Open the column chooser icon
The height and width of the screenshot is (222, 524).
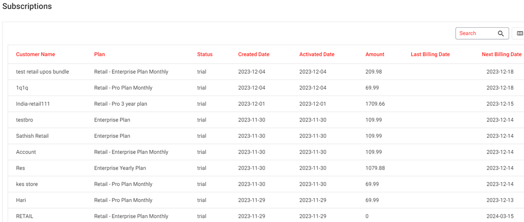click(x=520, y=33)
